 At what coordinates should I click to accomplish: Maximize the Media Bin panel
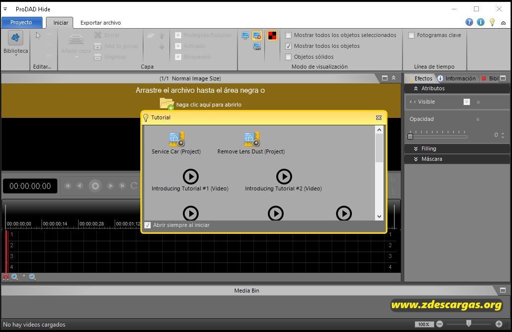(x=503, y=290)
